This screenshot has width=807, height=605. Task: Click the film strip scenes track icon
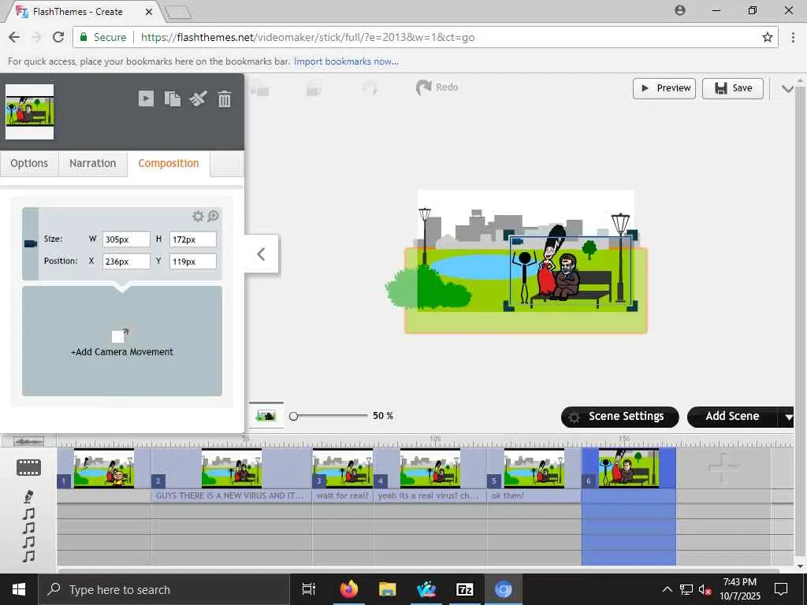click(28, 467)
